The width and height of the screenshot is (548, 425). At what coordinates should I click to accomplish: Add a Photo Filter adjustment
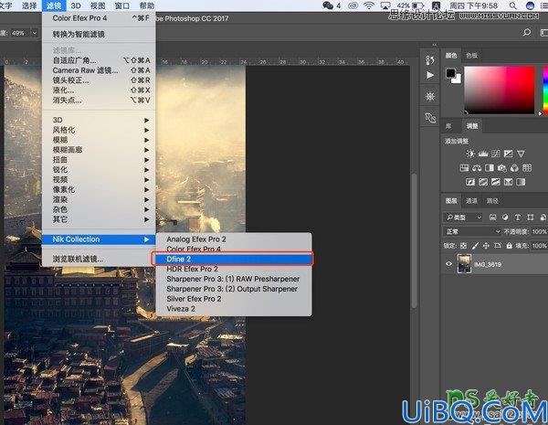(x=501, y=168)
